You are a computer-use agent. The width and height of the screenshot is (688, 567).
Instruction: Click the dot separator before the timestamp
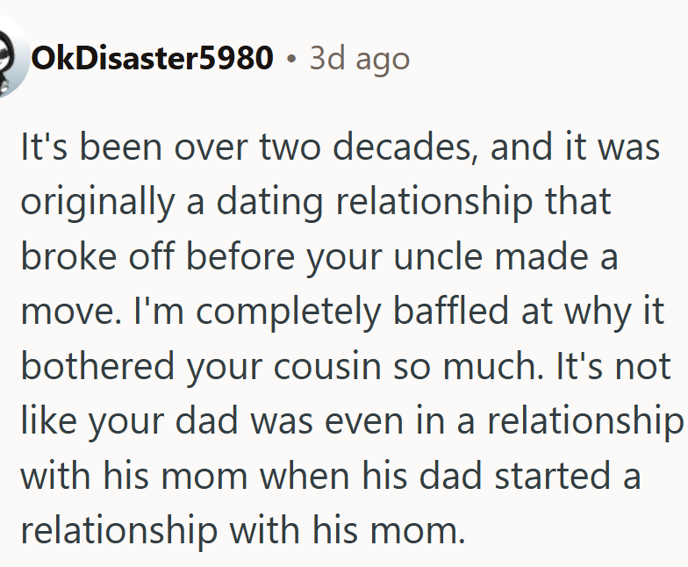[291, 60]
